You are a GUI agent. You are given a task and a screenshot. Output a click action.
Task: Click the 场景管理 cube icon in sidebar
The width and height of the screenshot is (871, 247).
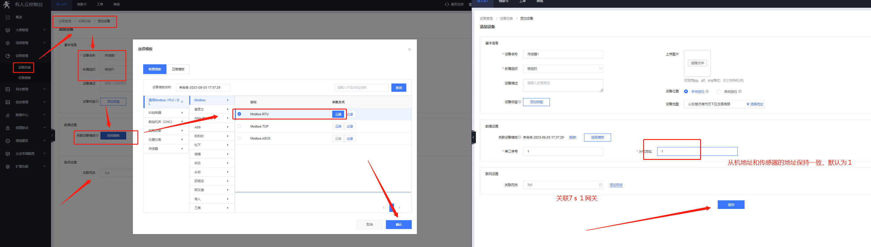point(8,43)
